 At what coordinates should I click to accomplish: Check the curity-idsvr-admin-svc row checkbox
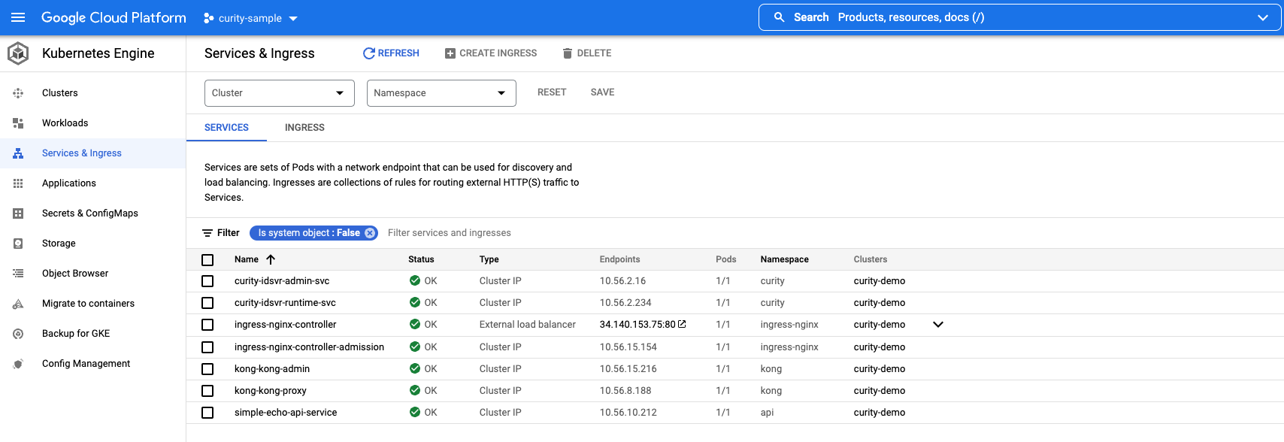(x=207, y=281)
